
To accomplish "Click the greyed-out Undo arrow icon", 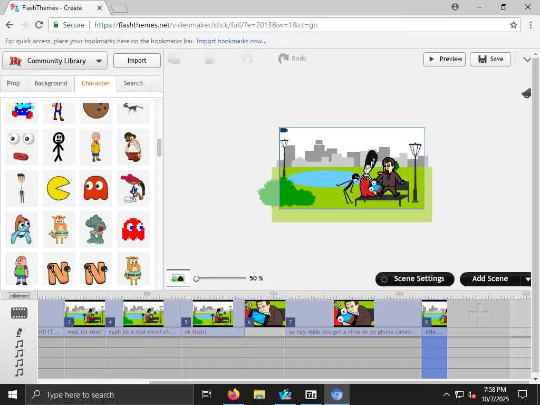I will (247, 59).
